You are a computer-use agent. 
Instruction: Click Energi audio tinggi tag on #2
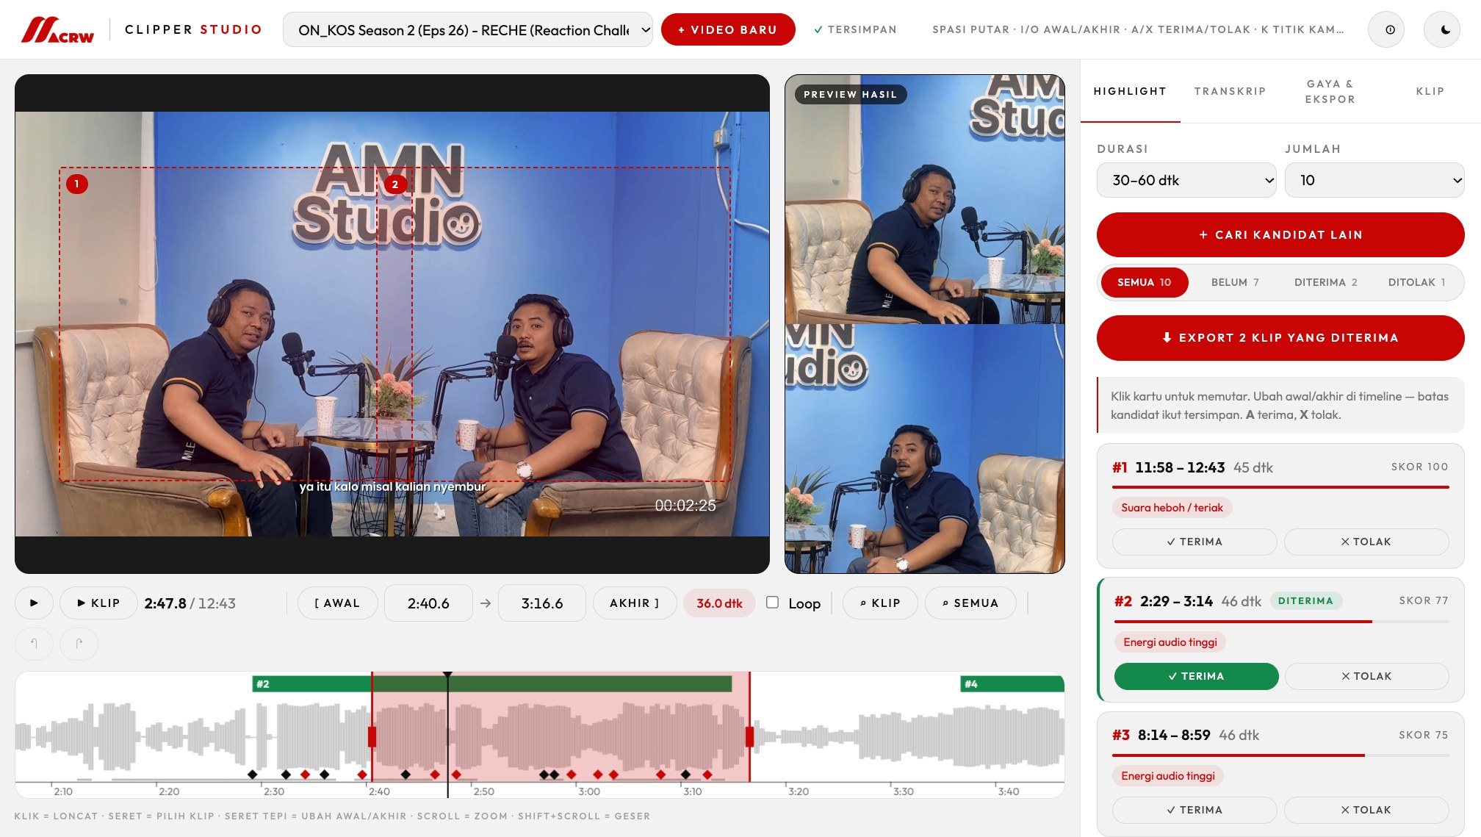pos(1170,642)
